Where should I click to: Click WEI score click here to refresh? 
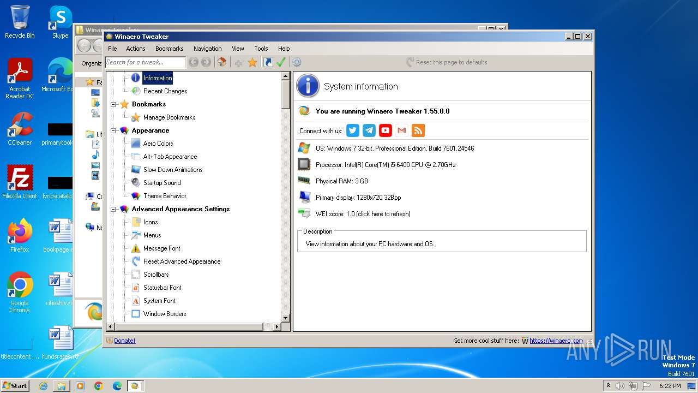pos(363,214)
